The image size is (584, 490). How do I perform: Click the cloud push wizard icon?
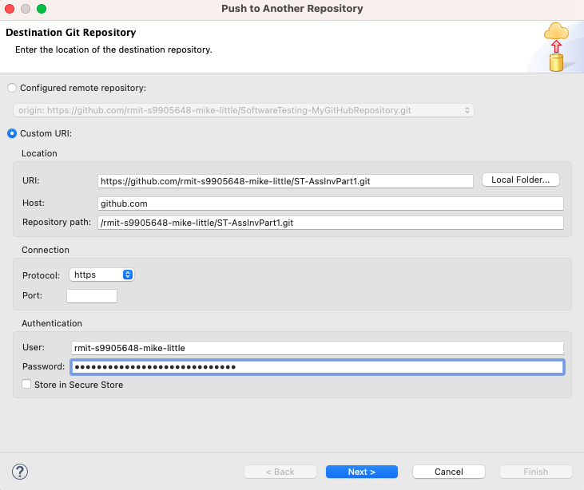[556, 47]
